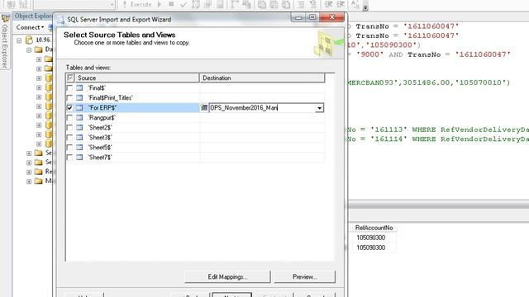
Task: Check the 'Sheet7$' source checkbox
Action: (69, 158)
